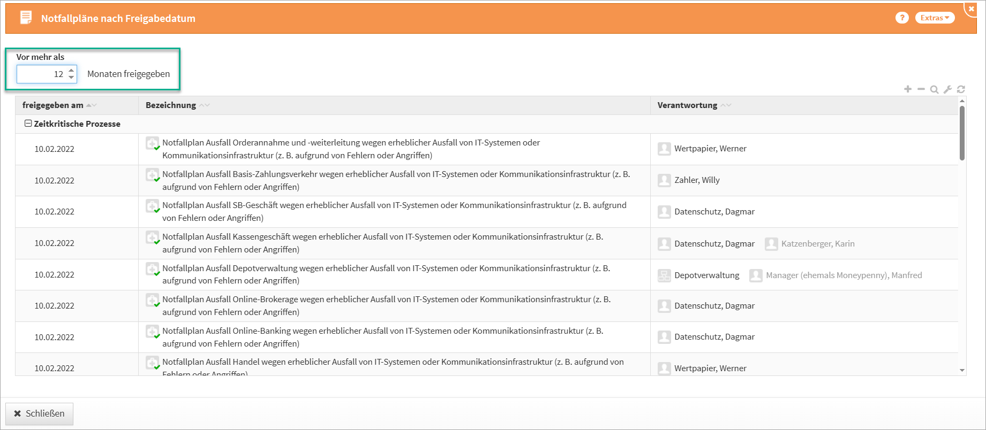Open table search via magnifier icon
The image size is (986, 430).
click(934, 89)
